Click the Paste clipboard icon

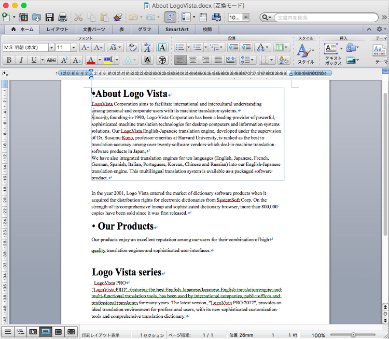coord(104,17)
